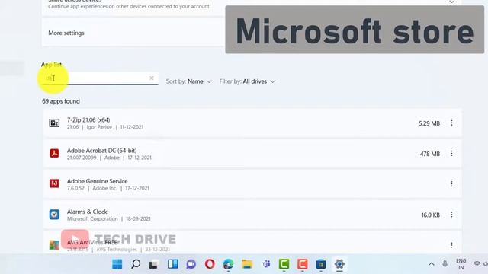Open the Filter by All drives dropdown

(247, 81)
